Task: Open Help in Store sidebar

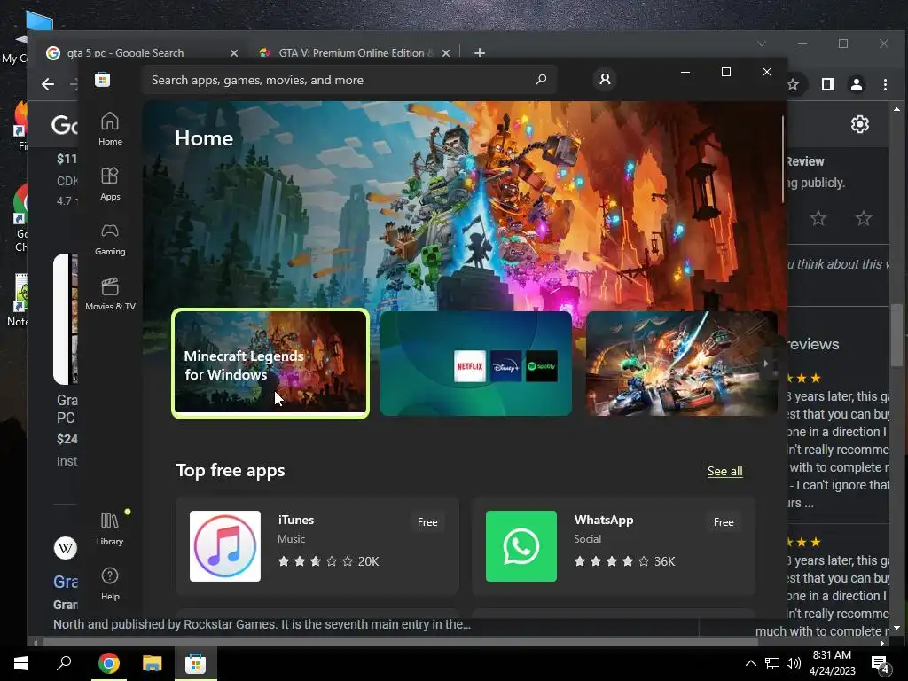Action: click(x=110, y=583)
